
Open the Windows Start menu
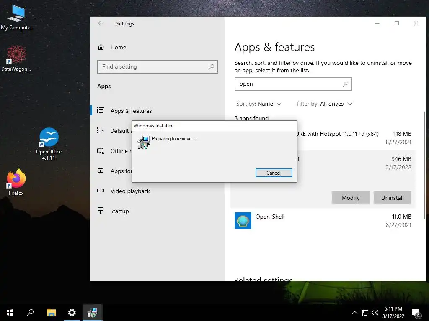10,313
